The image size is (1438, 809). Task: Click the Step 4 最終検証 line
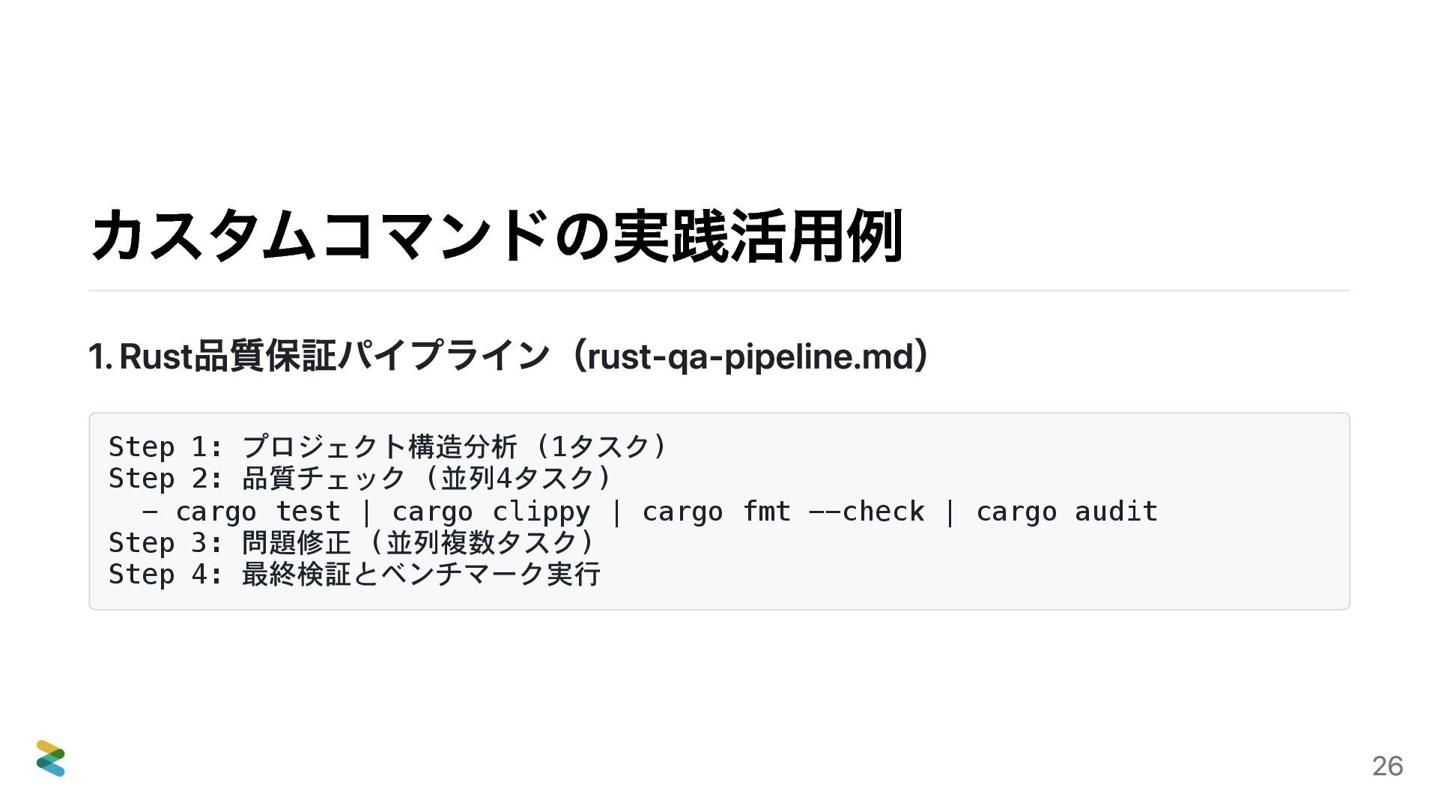click(355, 574)
